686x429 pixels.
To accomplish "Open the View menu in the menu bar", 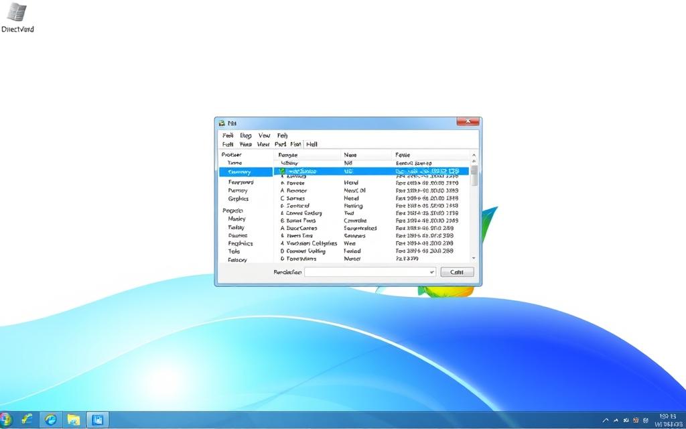I will point(264,135).
